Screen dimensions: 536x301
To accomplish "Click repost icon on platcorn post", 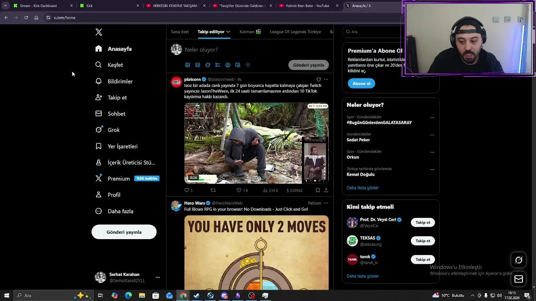I will [213, 190].
